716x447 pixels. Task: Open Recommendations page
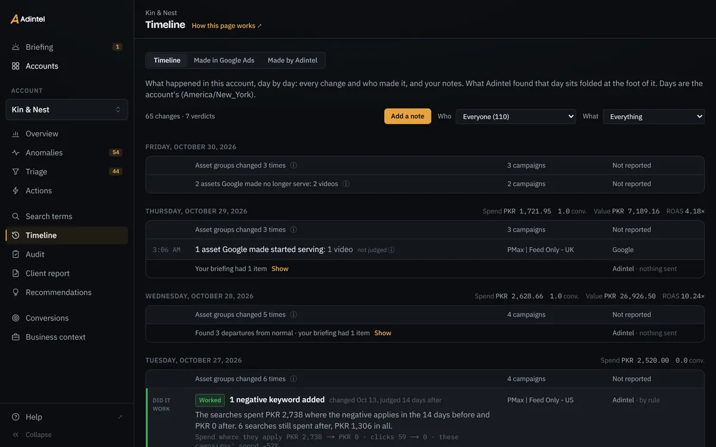tap(67, 293)
